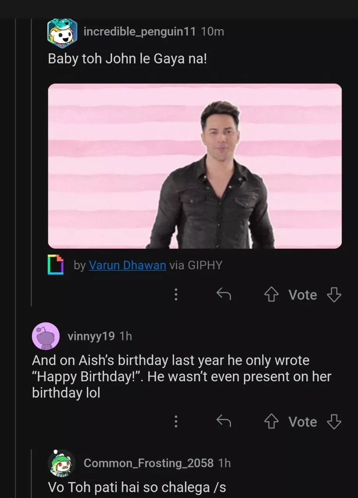Open the Varun Dhawan GIPHY link
Viewport: 358px width, 498px height.
pos(127,265)
